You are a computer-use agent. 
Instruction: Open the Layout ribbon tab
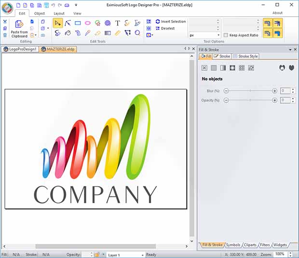(59, 14)
